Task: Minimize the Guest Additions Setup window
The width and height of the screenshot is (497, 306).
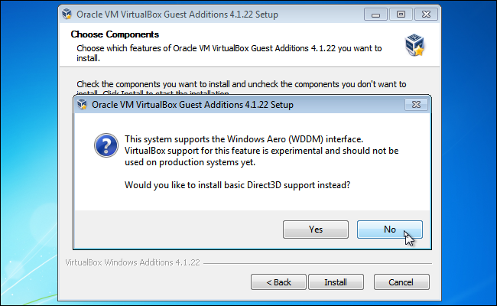Action: point(375,15)
